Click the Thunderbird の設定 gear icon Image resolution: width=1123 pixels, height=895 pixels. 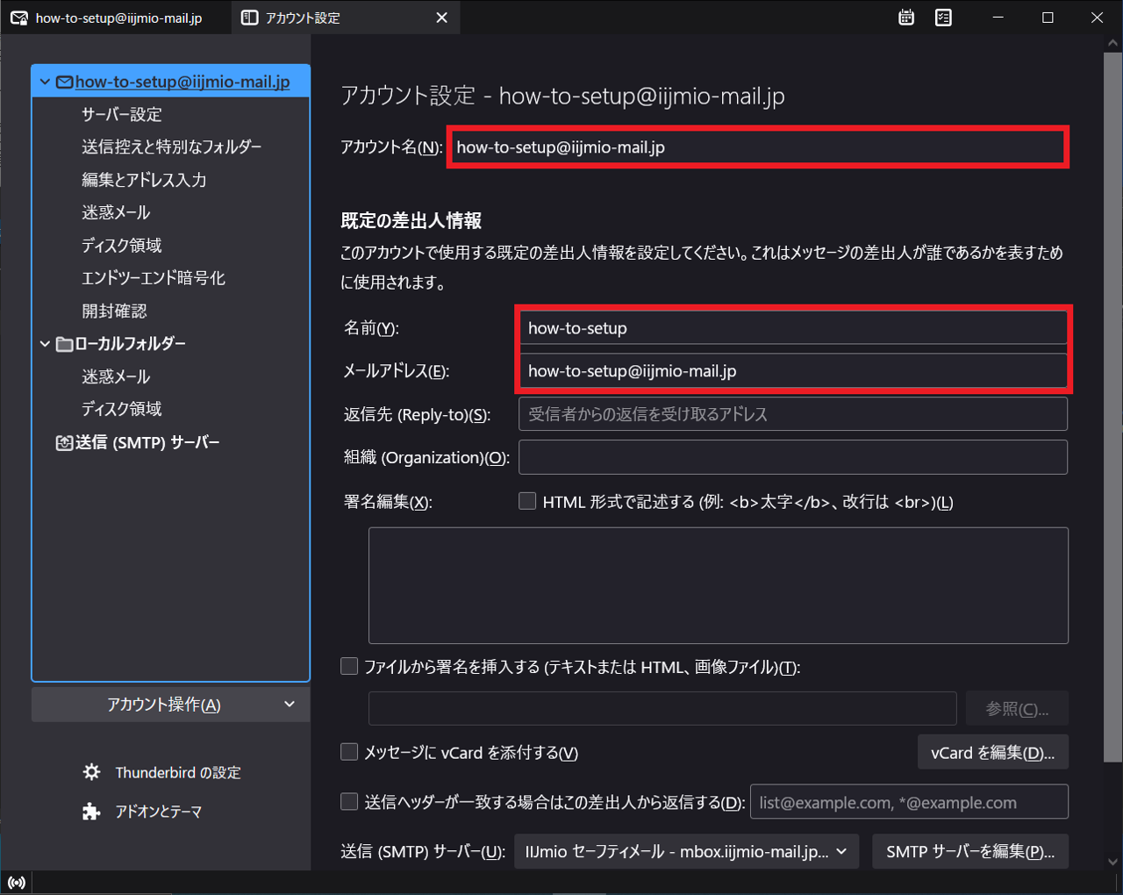coord(91,772)
